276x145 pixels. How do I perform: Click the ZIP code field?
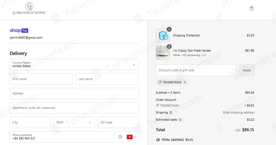118,122
